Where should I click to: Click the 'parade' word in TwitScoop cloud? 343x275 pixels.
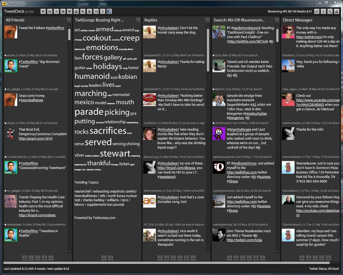89,112
